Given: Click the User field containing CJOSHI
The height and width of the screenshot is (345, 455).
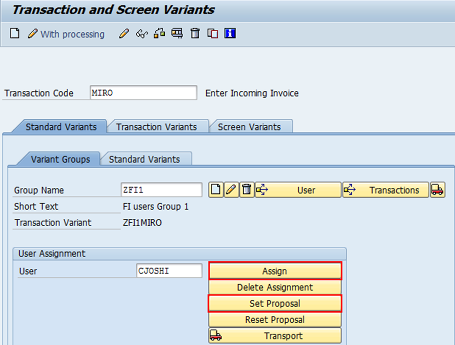Looking at the screenshot, I should tap(169, 271).
